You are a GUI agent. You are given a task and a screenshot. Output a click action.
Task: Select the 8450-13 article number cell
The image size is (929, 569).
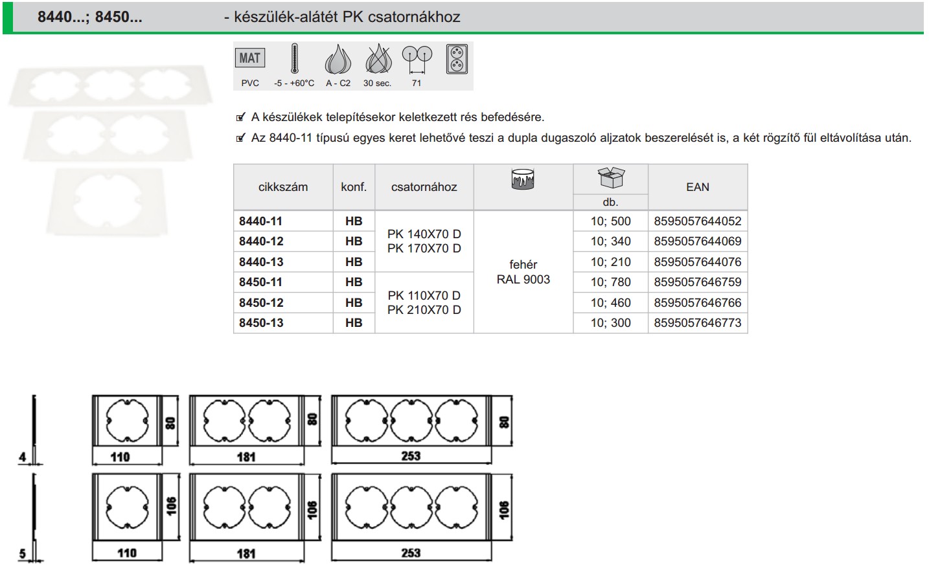point(261,323)
